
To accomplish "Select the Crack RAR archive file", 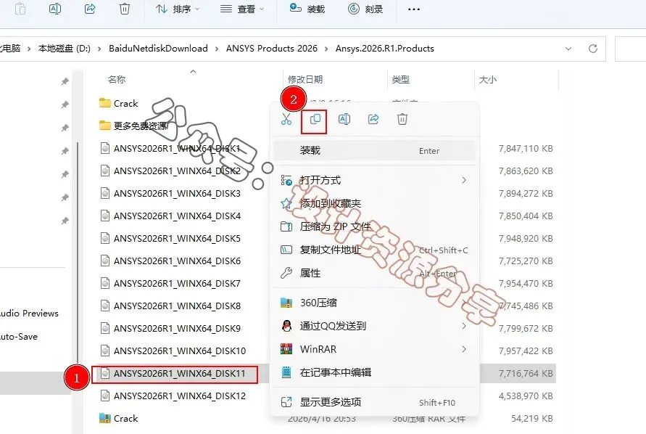I will point(119,418).
